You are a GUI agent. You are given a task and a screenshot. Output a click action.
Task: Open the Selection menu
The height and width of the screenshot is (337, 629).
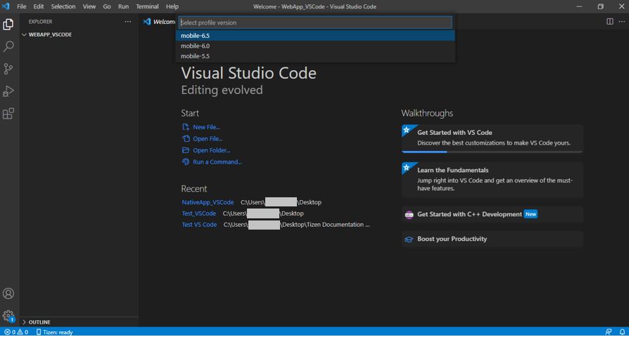63,6
